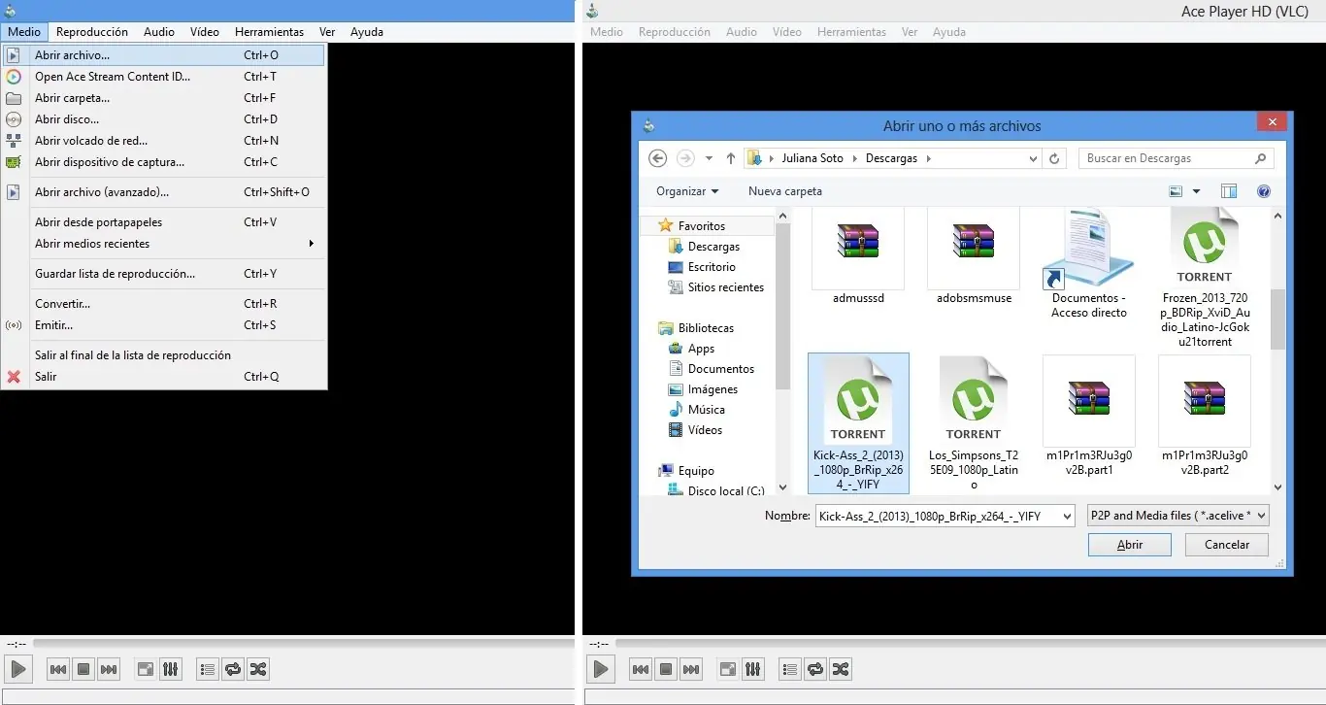The image size is (1326, 705).
Task: Click Play in the player with open Medio menu
Action: click(x=18, y=669)
